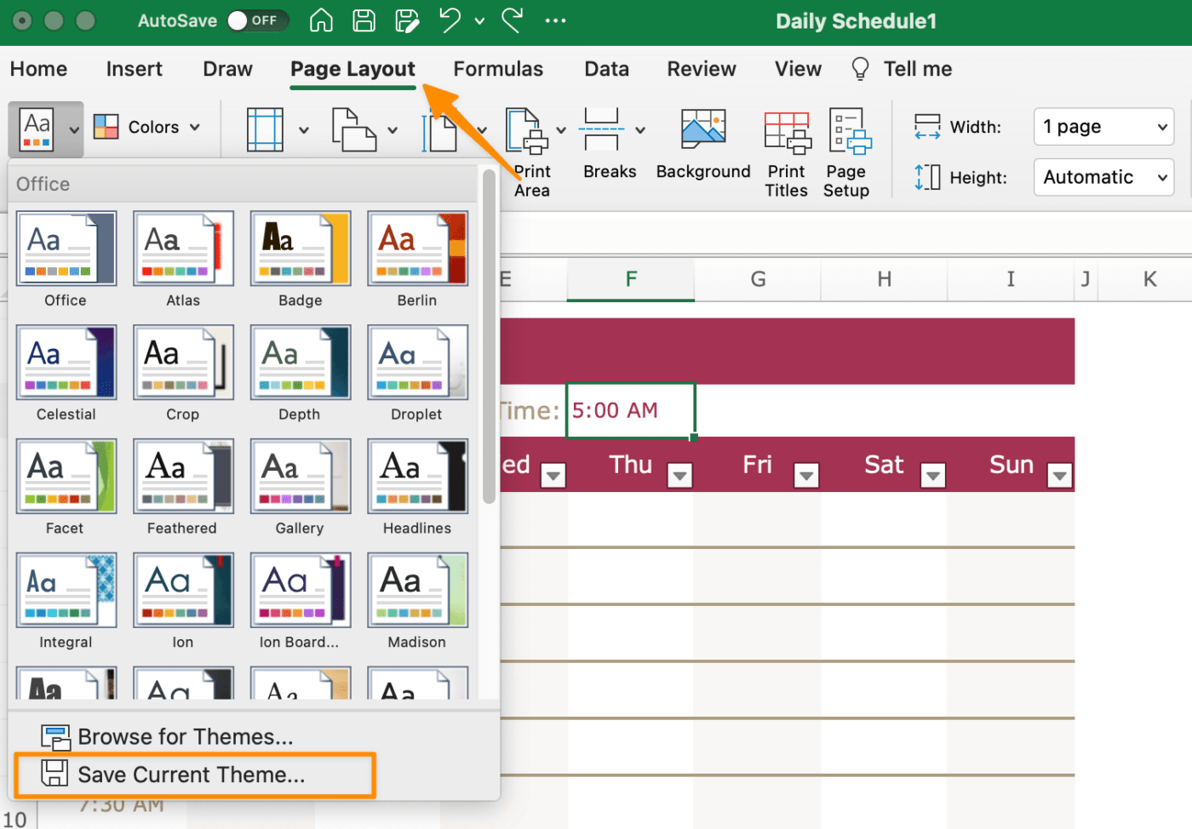
Task: Expand the Colors dropdown
Action: tap(147, 128)
